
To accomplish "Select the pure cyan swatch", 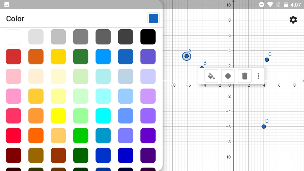I will (103, 116).
